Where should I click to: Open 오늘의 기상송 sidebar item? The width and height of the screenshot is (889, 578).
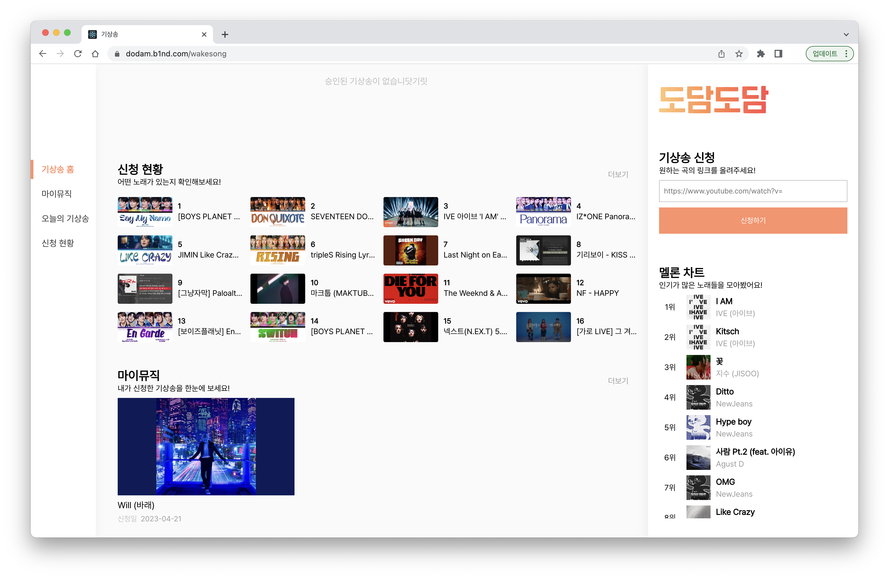(65, 218)
